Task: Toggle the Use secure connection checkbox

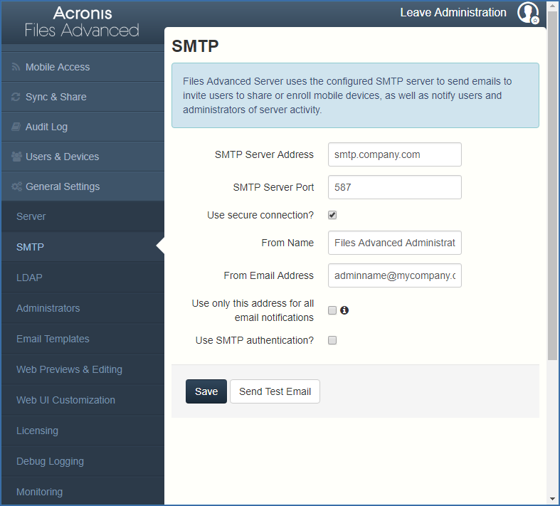Action: pos(332,215)
